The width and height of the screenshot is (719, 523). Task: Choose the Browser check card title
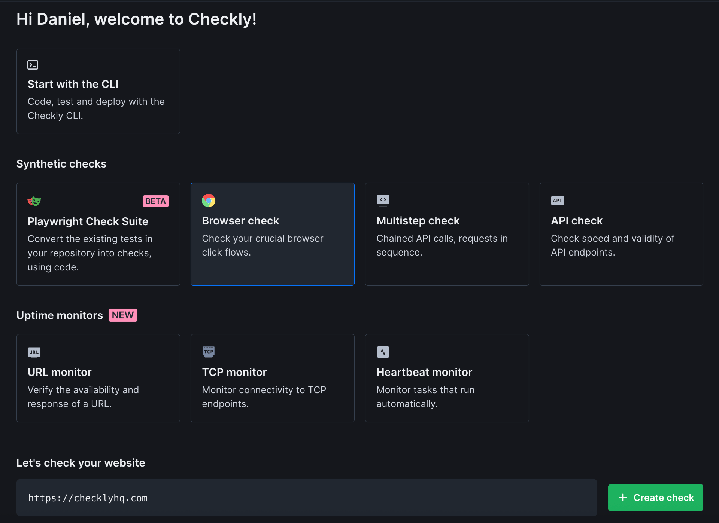point(240,221)
